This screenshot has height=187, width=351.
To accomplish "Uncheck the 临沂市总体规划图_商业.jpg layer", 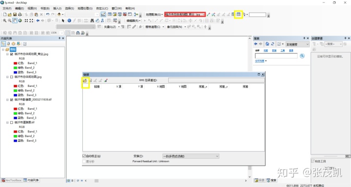I will pyautogui.click(x=12, y=54).
